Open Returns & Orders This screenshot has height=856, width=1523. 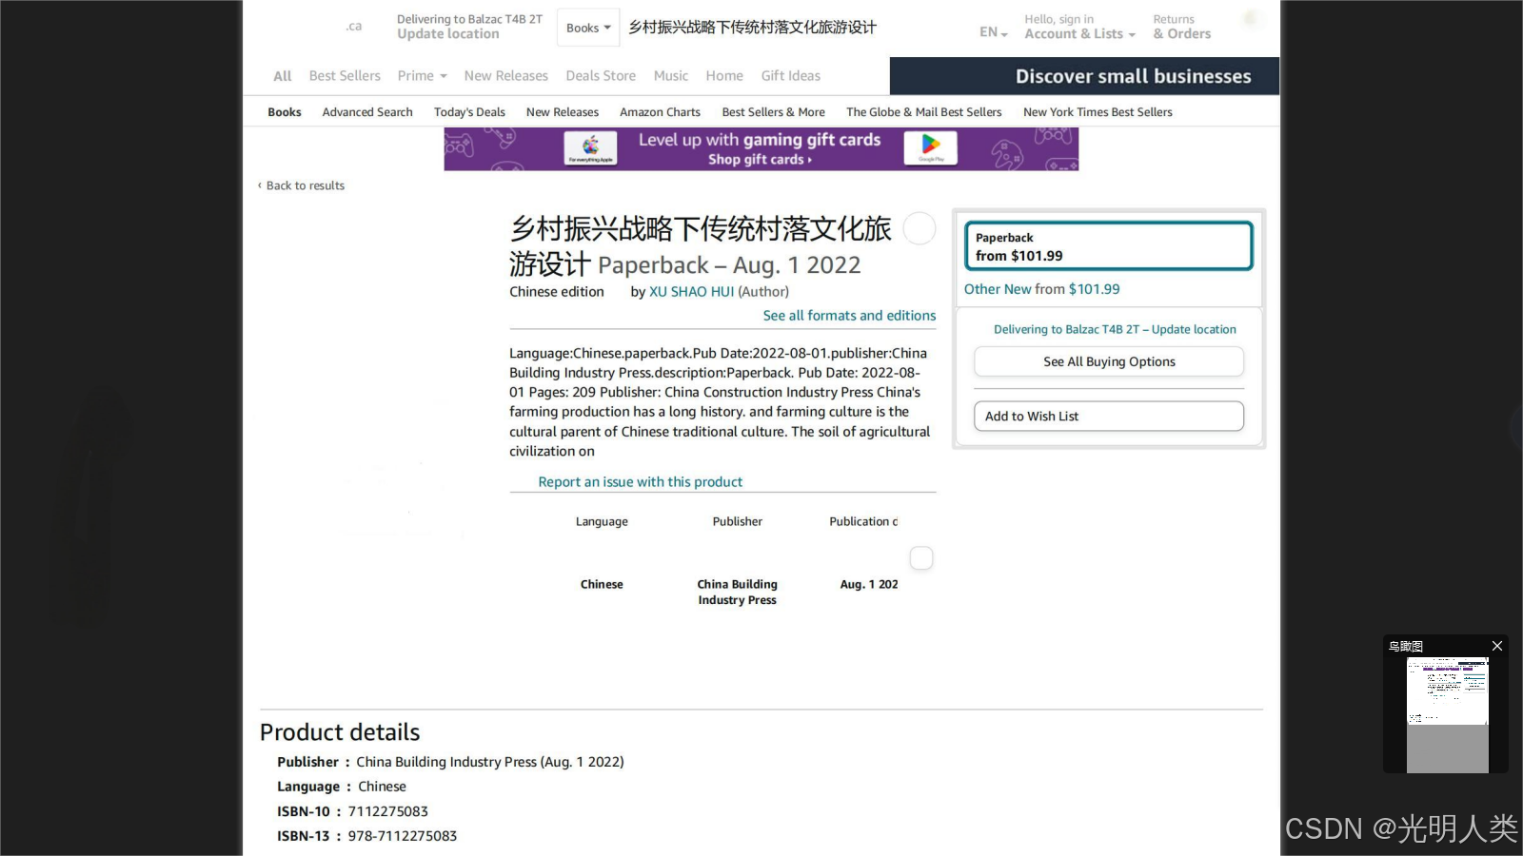1182,27
